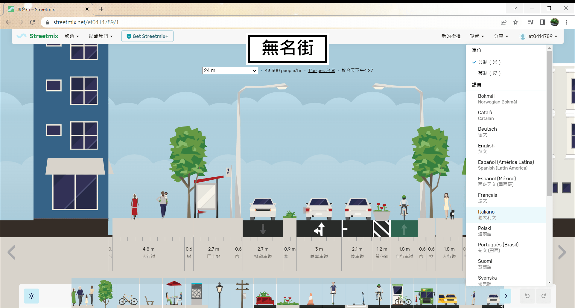Select the bicycle icon in the palette
The height and width of the screenshot is (308, 575).
(x=128, y=296)
